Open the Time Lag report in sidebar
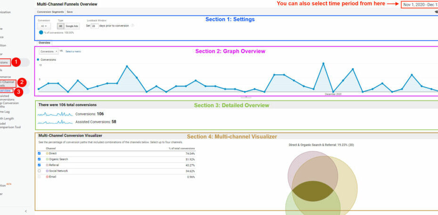The height and width of the screenshot is (215, 438). (4, 112)
